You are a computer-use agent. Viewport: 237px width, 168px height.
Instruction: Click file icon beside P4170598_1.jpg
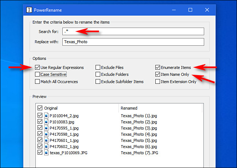[x=46, y=134]
